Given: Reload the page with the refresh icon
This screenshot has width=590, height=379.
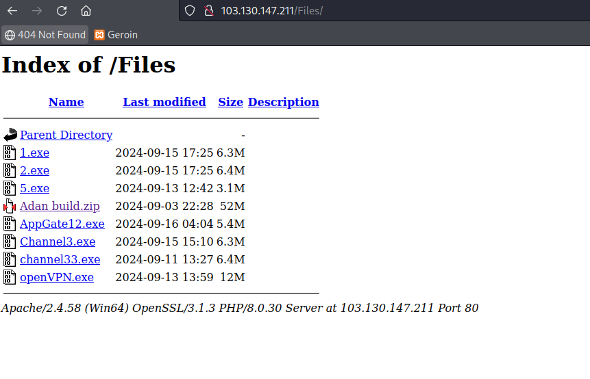Looking at the screenshot, I should [x=62, y=11].
